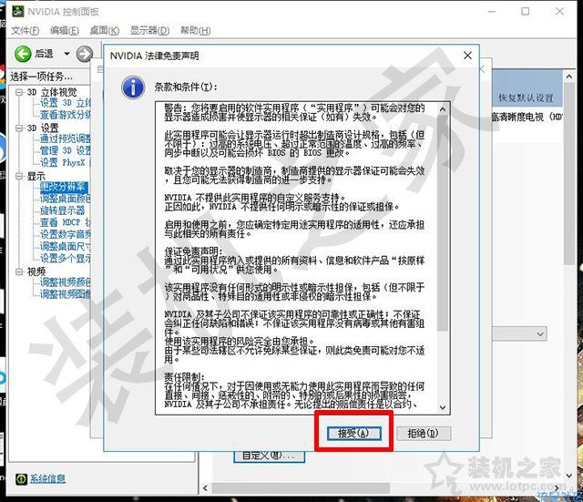583x502 pixels.
Task: Click the terms scrollbar up arrow
Action: point(443,109)
